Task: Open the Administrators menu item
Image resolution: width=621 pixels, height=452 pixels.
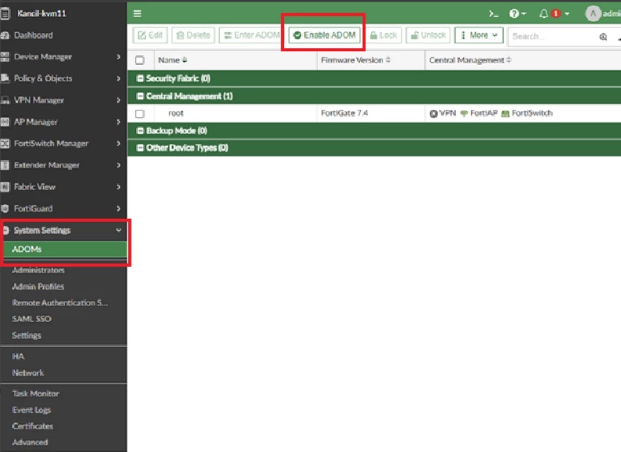Action: (38, 270)
